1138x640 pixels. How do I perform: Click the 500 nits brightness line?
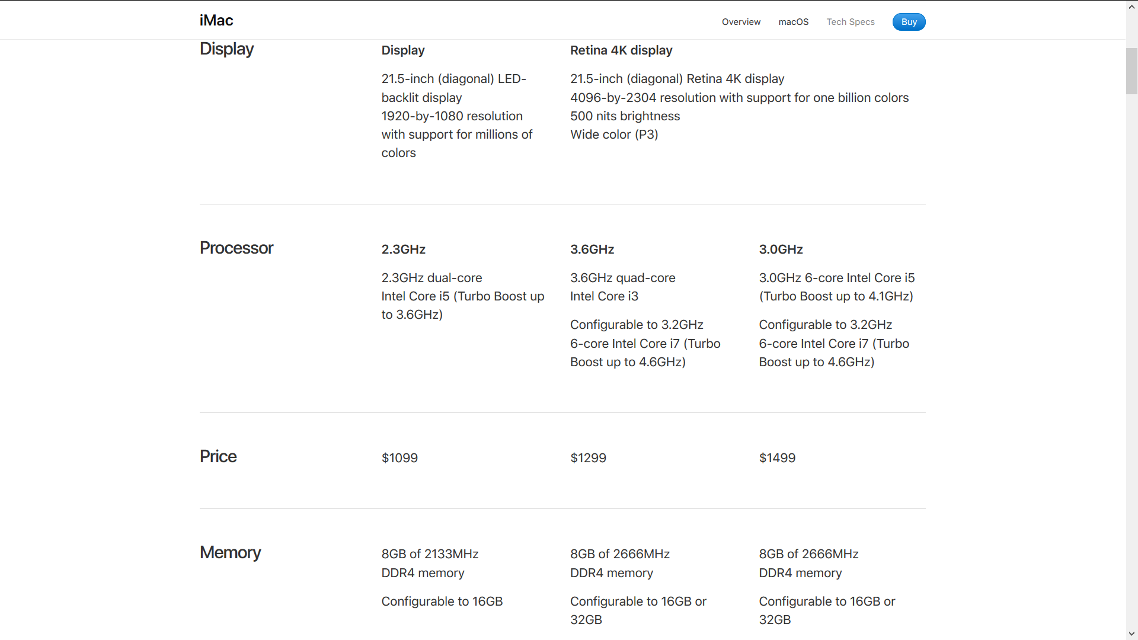[625, 116]
